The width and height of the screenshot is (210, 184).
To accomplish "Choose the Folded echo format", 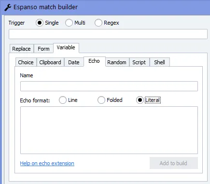I will pyautogui.click(x=101, y=100).
